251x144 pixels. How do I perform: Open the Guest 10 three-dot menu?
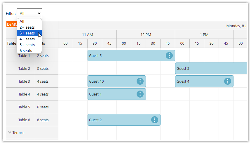click(140, 81)
